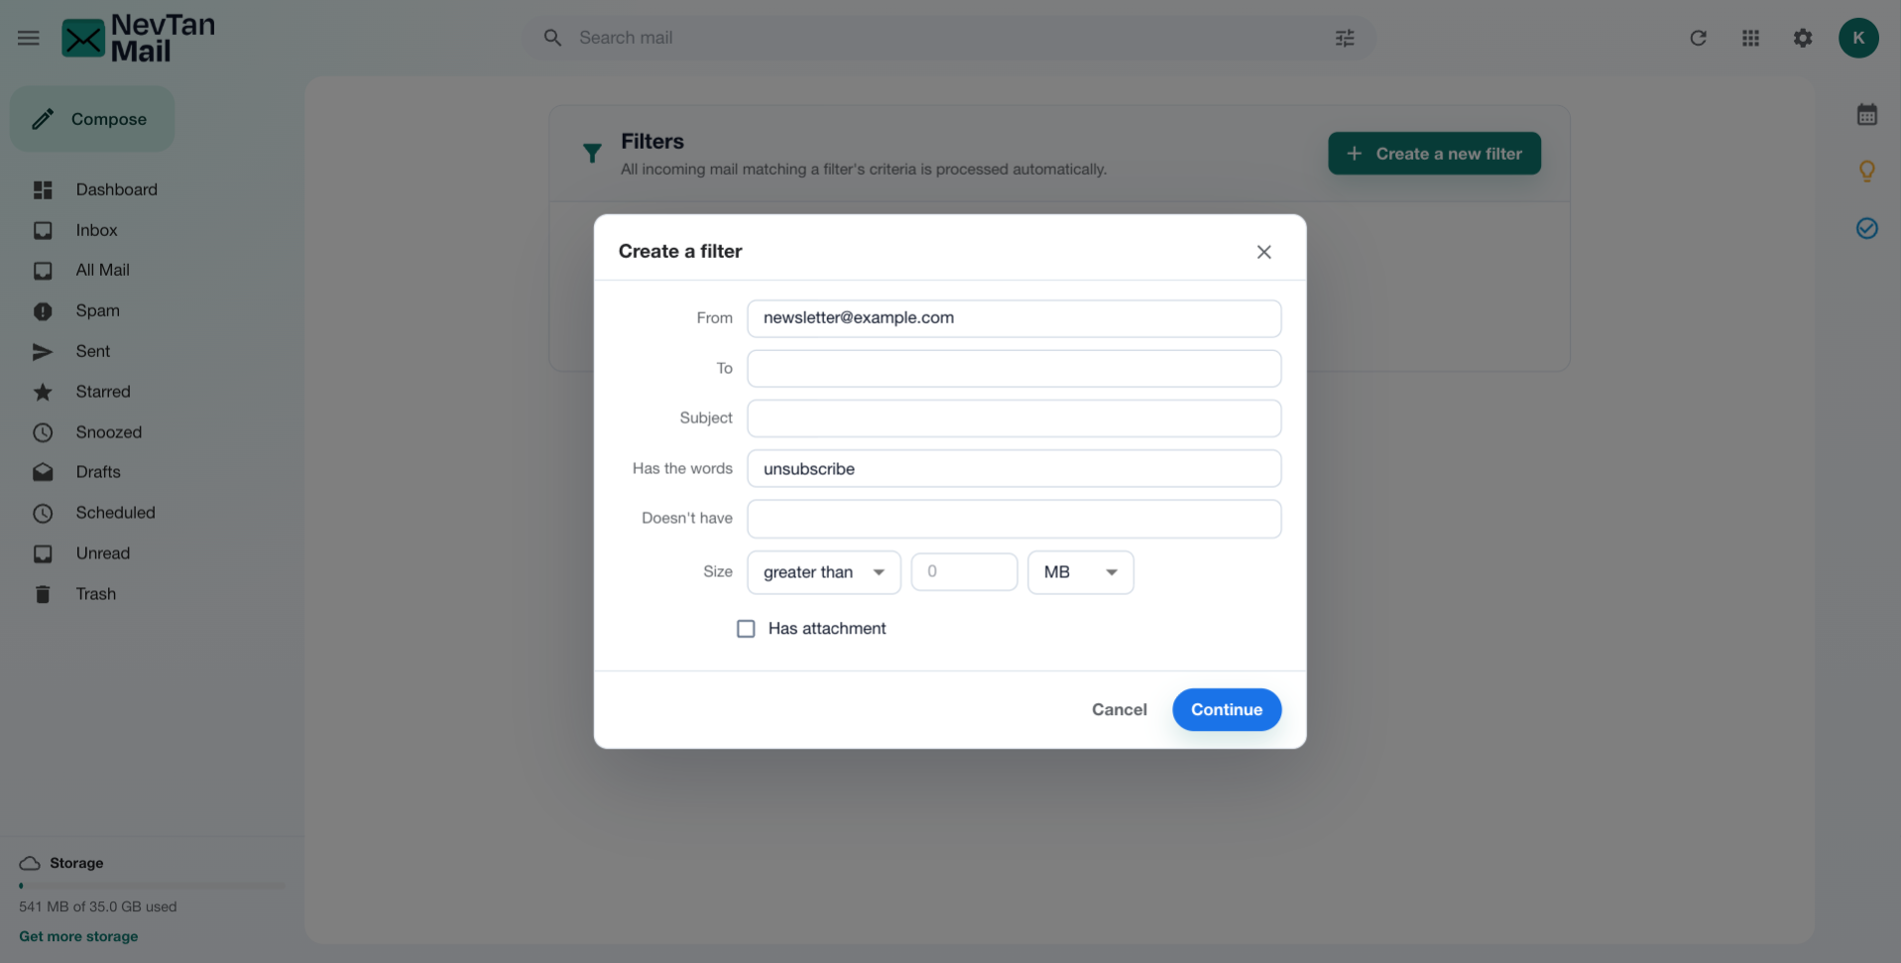Refresh mail with the reload icon
Screen dimensions: 1901x963
[1698, 38]
